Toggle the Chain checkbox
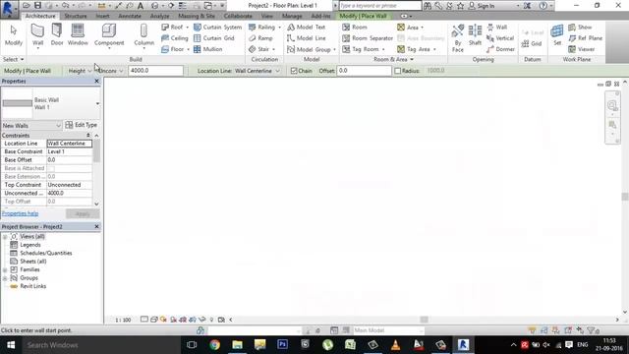Image resolution: width=629 pixels, height=354 pixels. [x=294, y=71]
